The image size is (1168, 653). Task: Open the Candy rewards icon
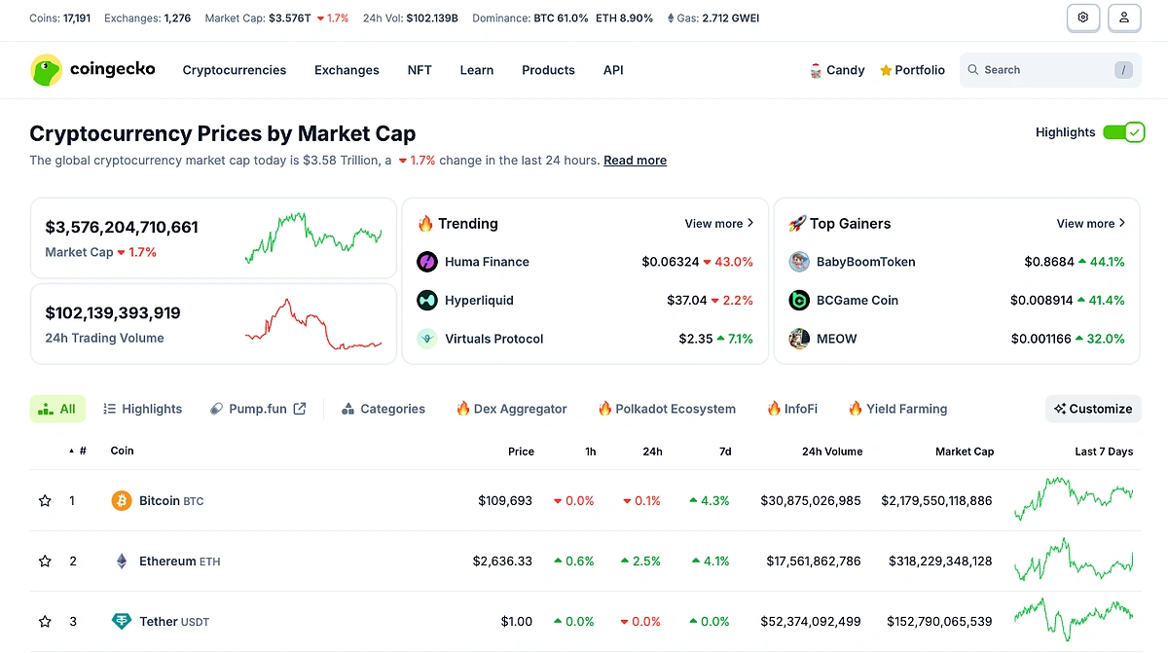[x=815, y=69]
